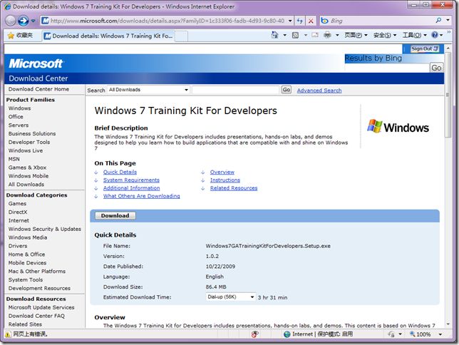Image resolution: width=459 pixels, height=345 pixels.
Task: Click the page error warning icon in status bar
Action: [8, 334]
